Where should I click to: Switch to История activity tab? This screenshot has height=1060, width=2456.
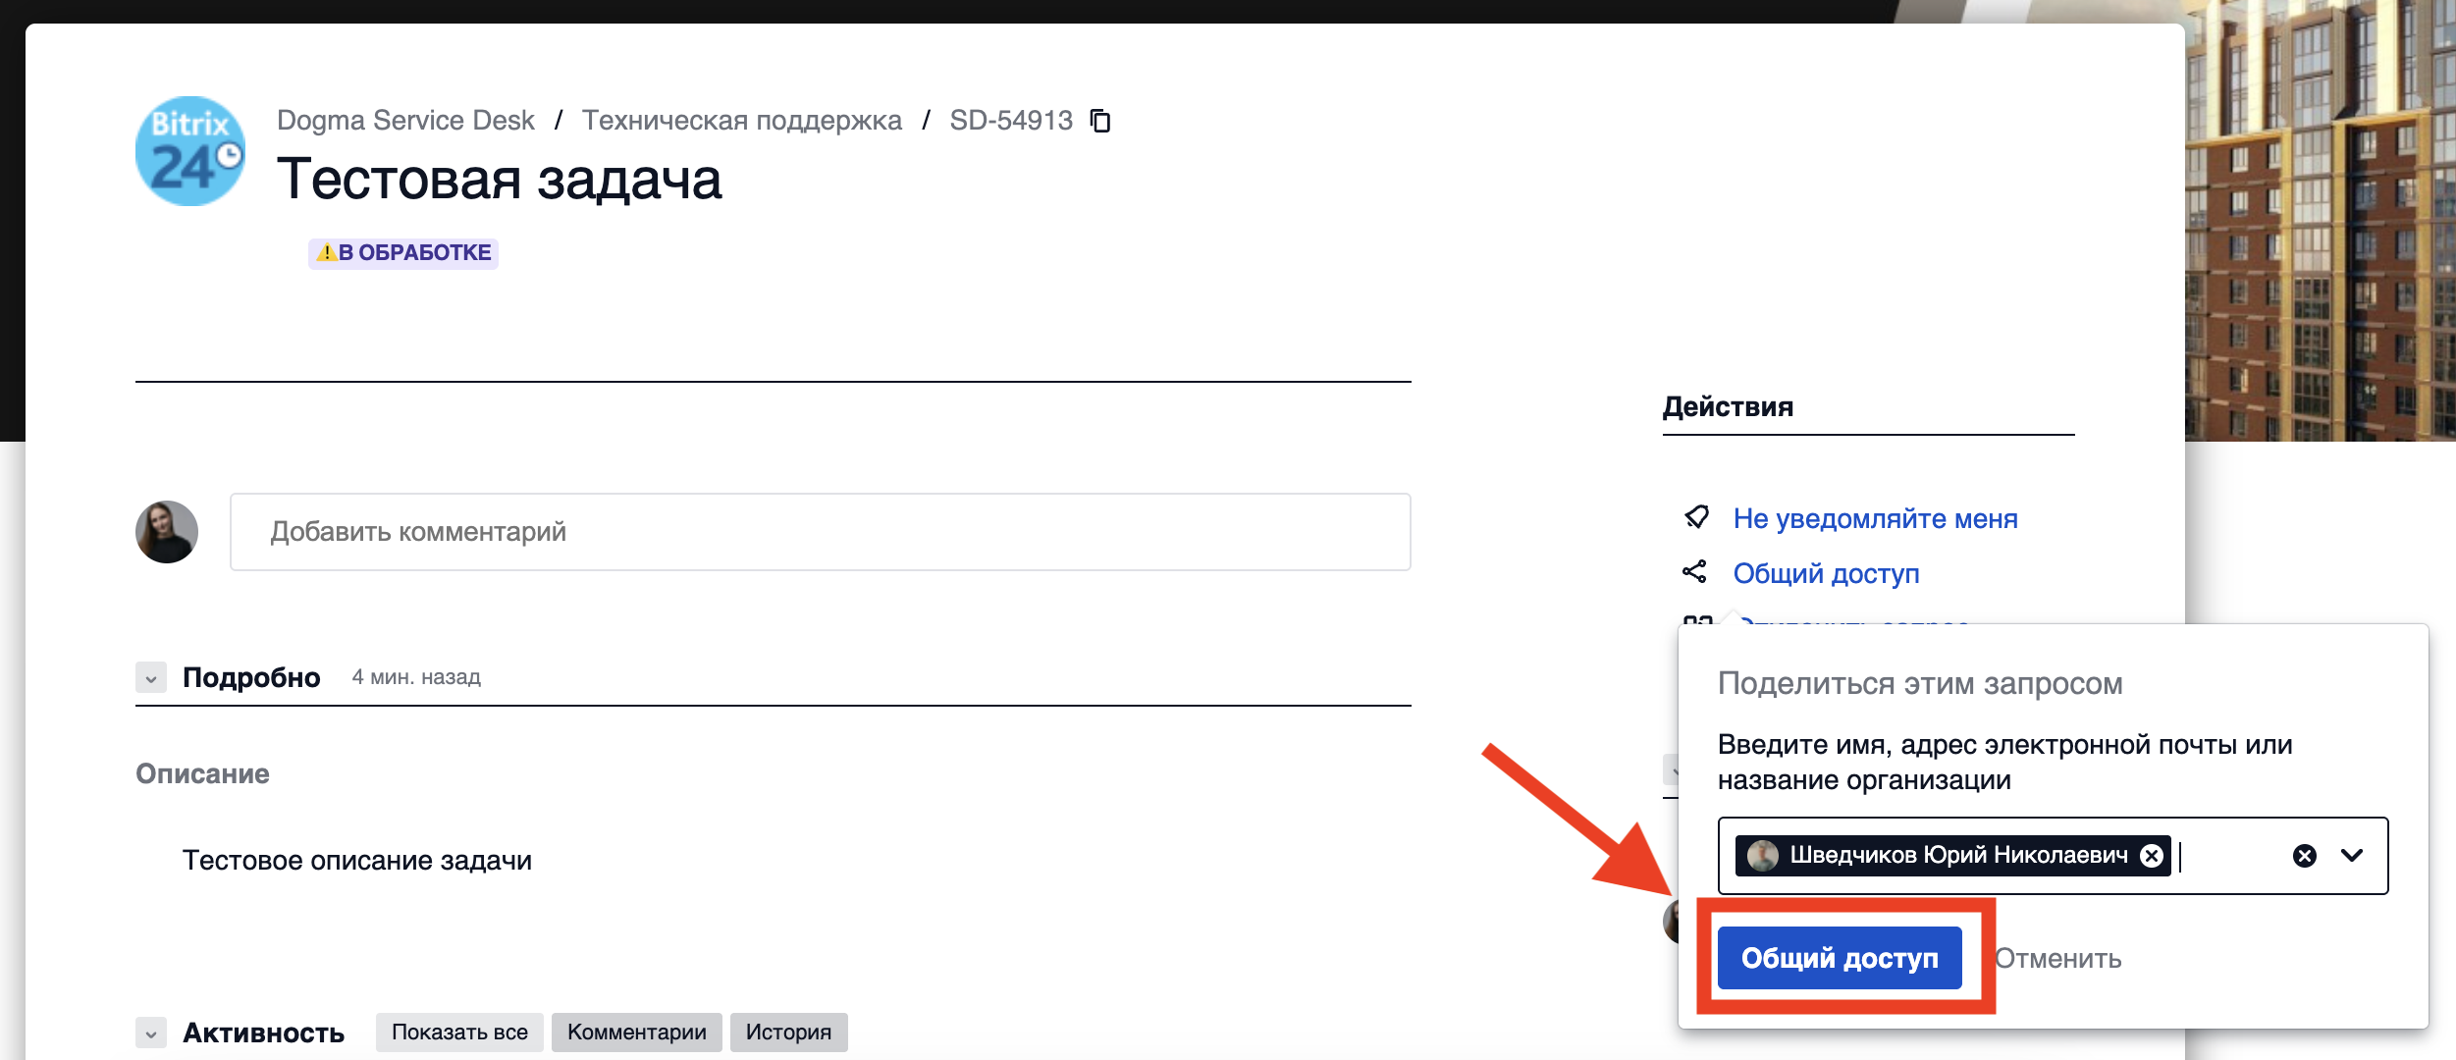coord(788,1033)
